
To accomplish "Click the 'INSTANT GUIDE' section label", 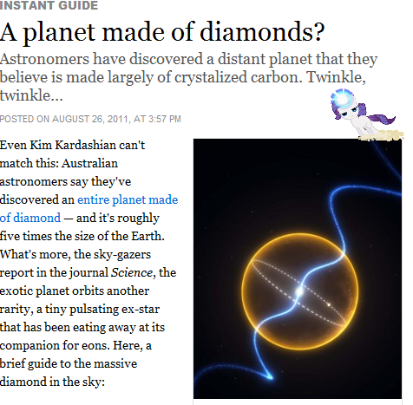I will pos(49,5).
